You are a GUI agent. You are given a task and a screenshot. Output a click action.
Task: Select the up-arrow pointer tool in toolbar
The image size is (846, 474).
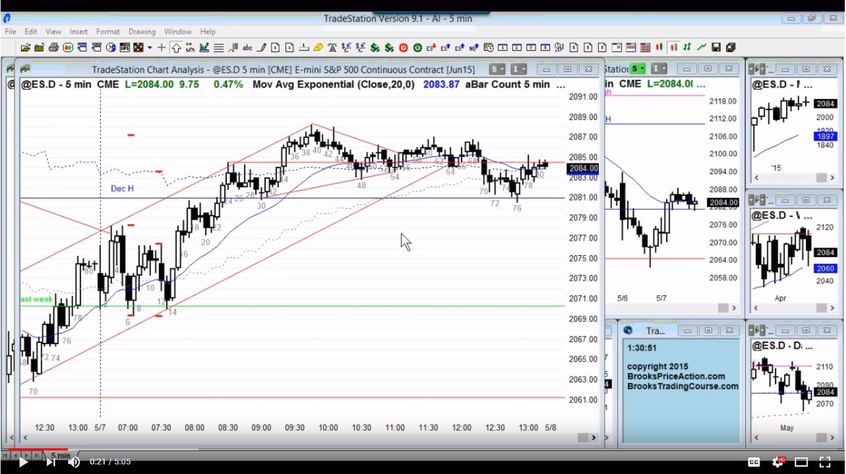(176, 47)
